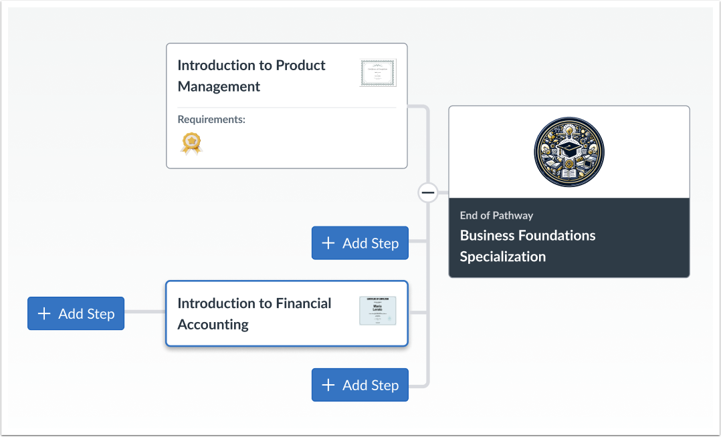Click the gold badge requirement icon
The image size is (721, 437).
click(x=191, y=143)
